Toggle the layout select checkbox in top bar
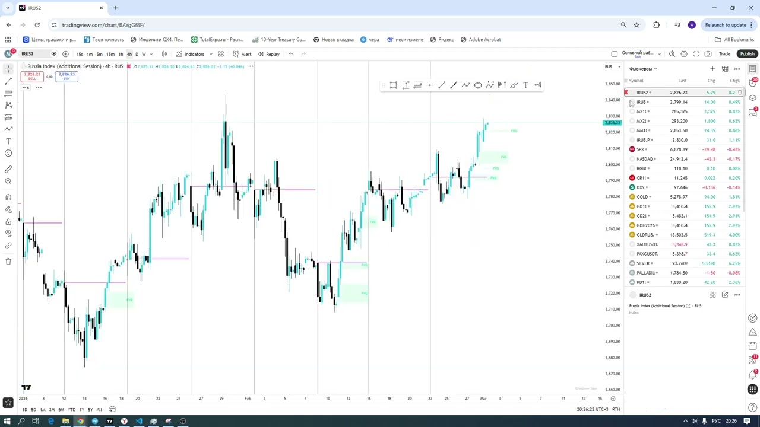This screenshot has height=427, width=760. 615,54
